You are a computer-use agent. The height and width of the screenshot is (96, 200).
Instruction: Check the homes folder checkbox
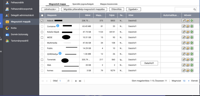coord(42,71)
